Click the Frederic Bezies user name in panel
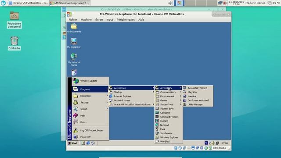Screen dimensions: 281x158 click(x=256, y=3)
